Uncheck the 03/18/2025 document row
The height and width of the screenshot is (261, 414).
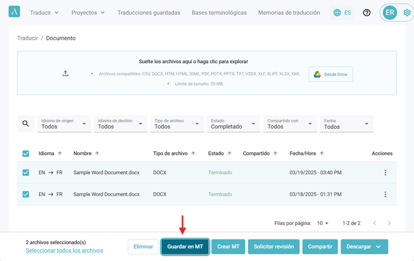click(26, 194)
